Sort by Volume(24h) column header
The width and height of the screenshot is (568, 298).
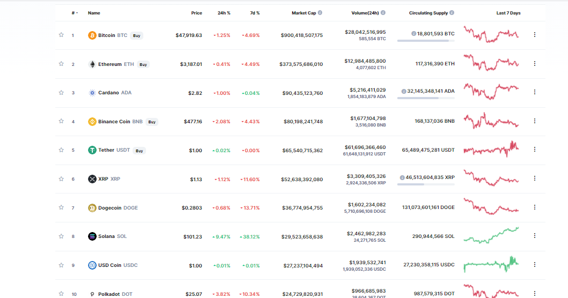[365, 13]
